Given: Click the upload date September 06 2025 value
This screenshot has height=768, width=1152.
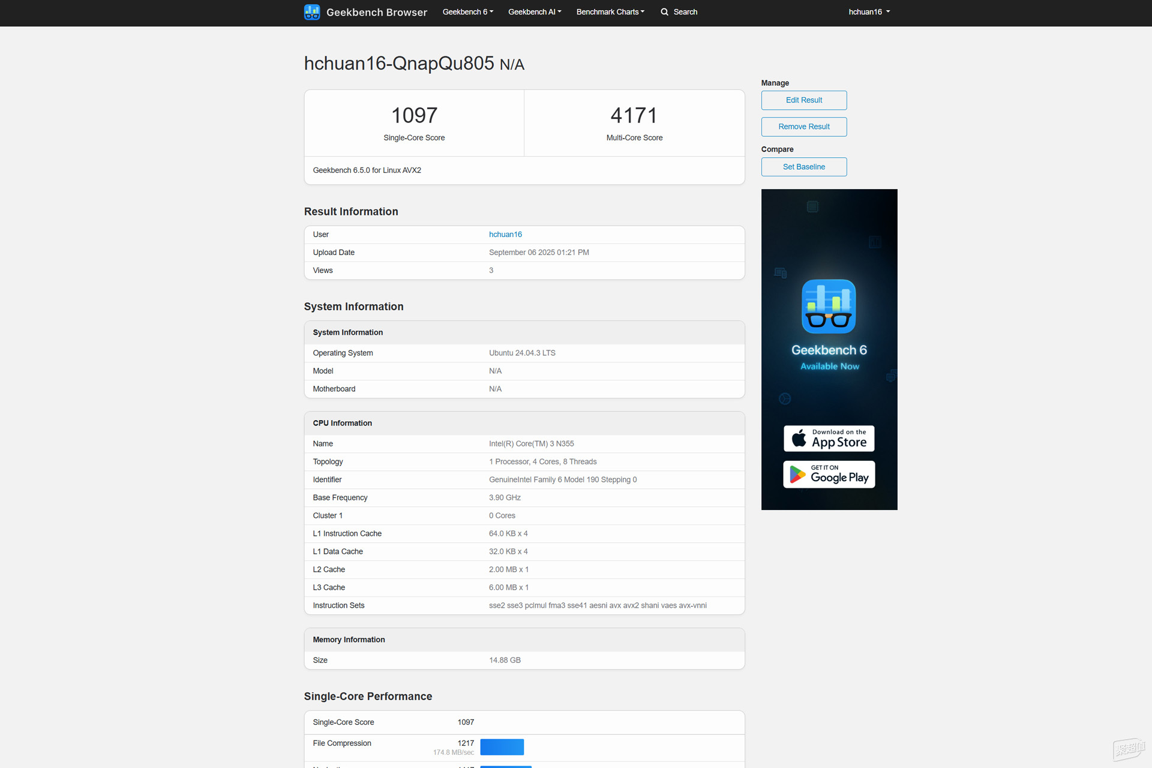Looking at the screenshot, I should click(539, 253).
